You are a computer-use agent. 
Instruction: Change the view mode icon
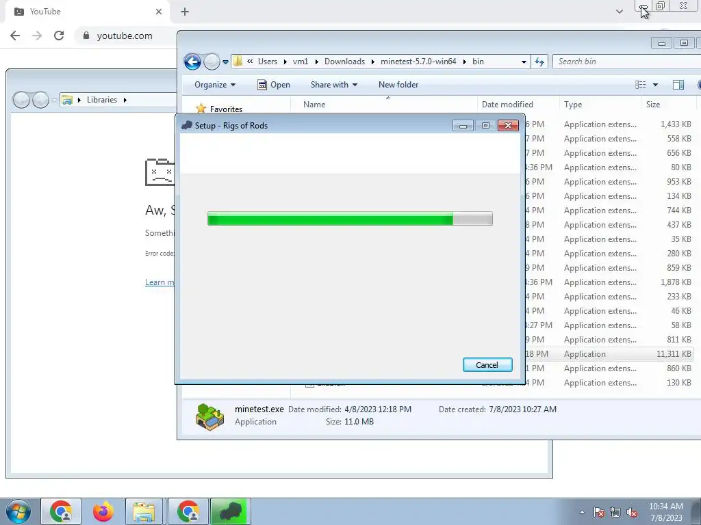(x=641, y=84)
